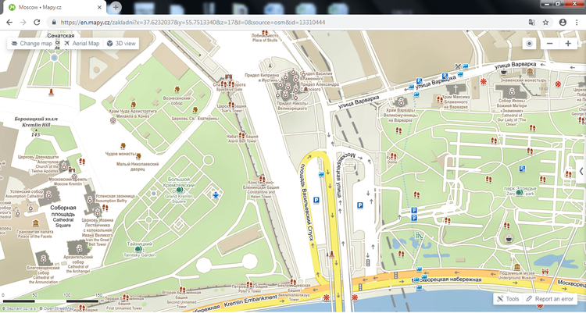The height and width of the screenshot is (324, 586).
Task: Click the Kremlin Embankment street label
Action: click(250, 301)
